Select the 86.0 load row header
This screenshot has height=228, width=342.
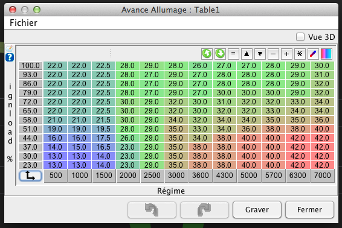(30, 84)
